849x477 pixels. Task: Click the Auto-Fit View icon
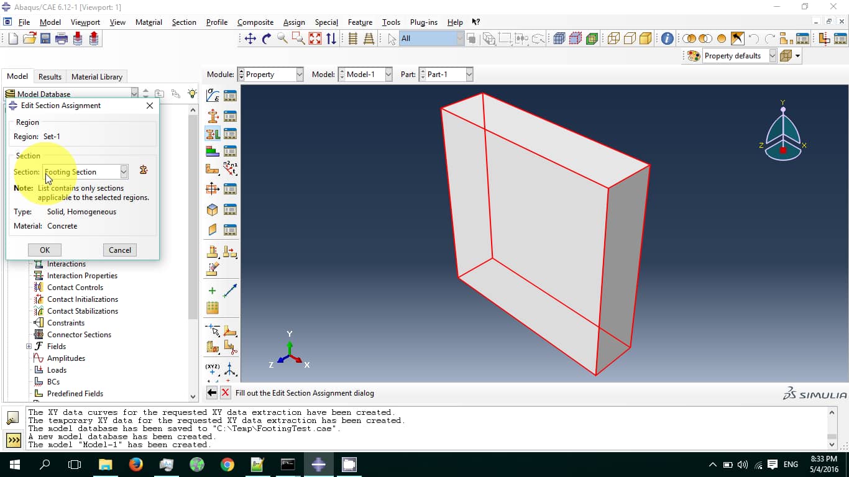coord(315,39)
